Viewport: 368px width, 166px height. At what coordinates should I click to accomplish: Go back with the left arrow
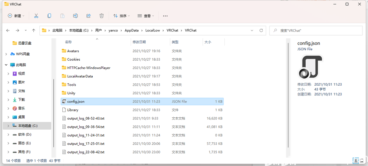click(8, 30)
